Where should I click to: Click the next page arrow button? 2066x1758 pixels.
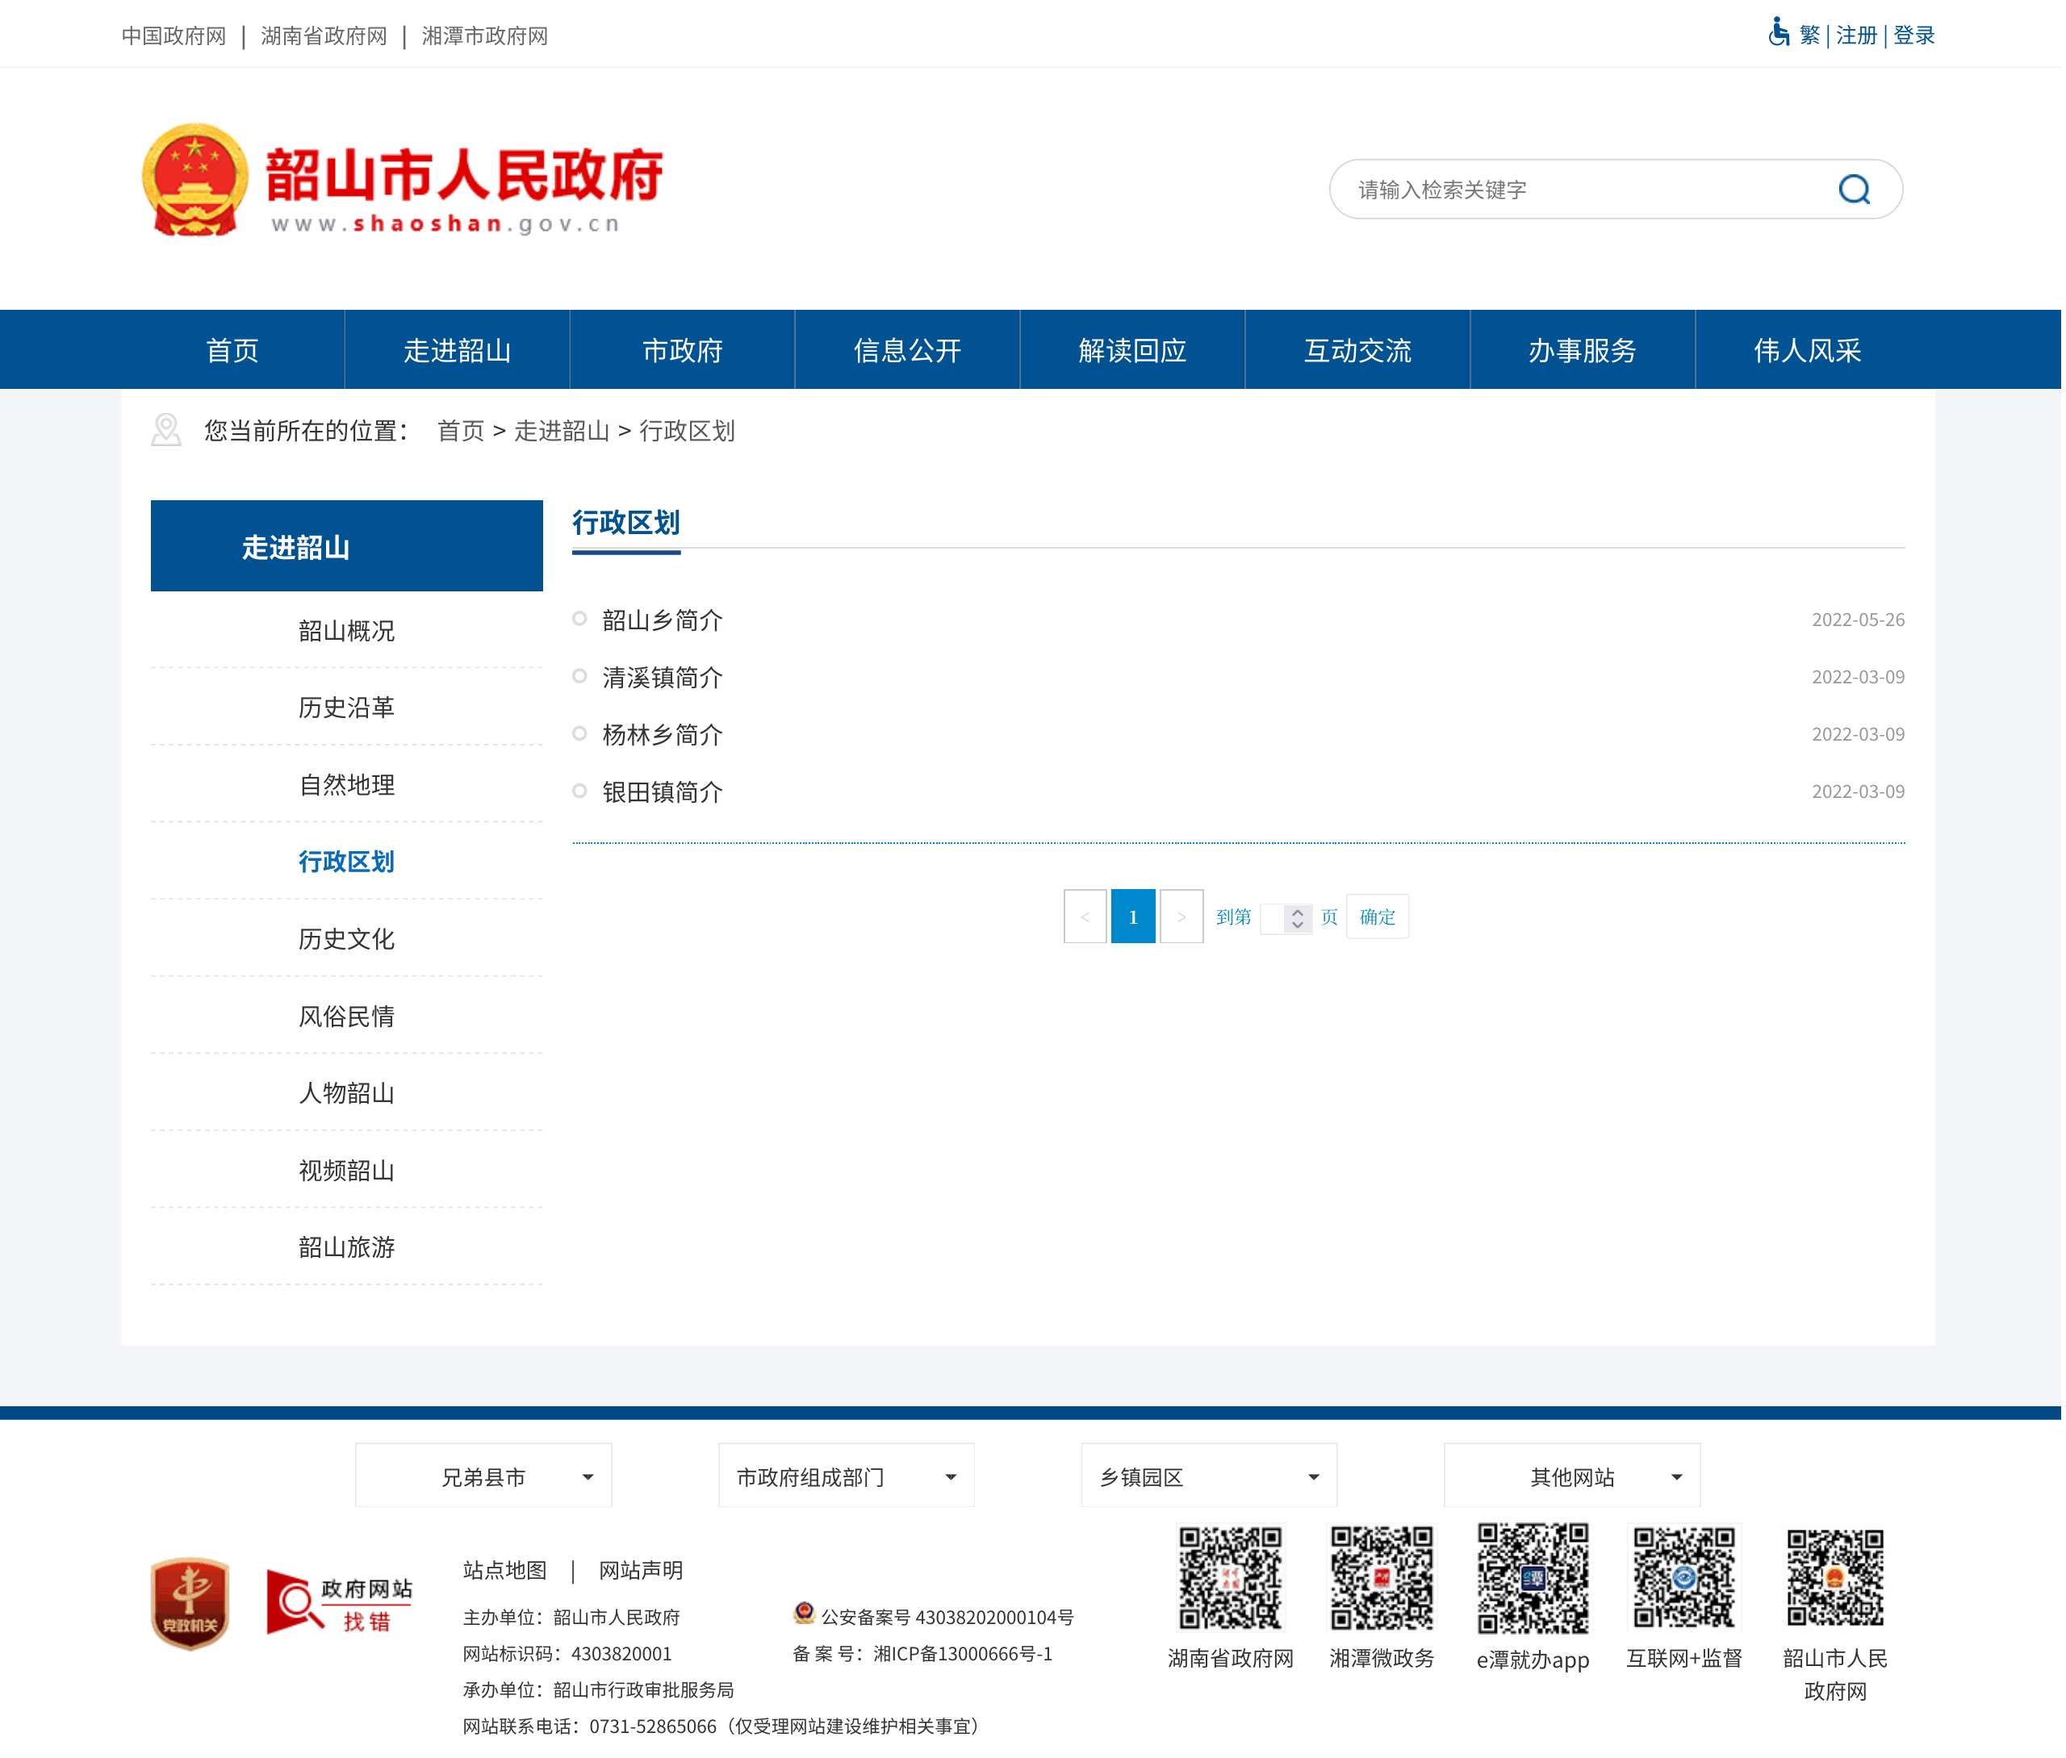1181,916
